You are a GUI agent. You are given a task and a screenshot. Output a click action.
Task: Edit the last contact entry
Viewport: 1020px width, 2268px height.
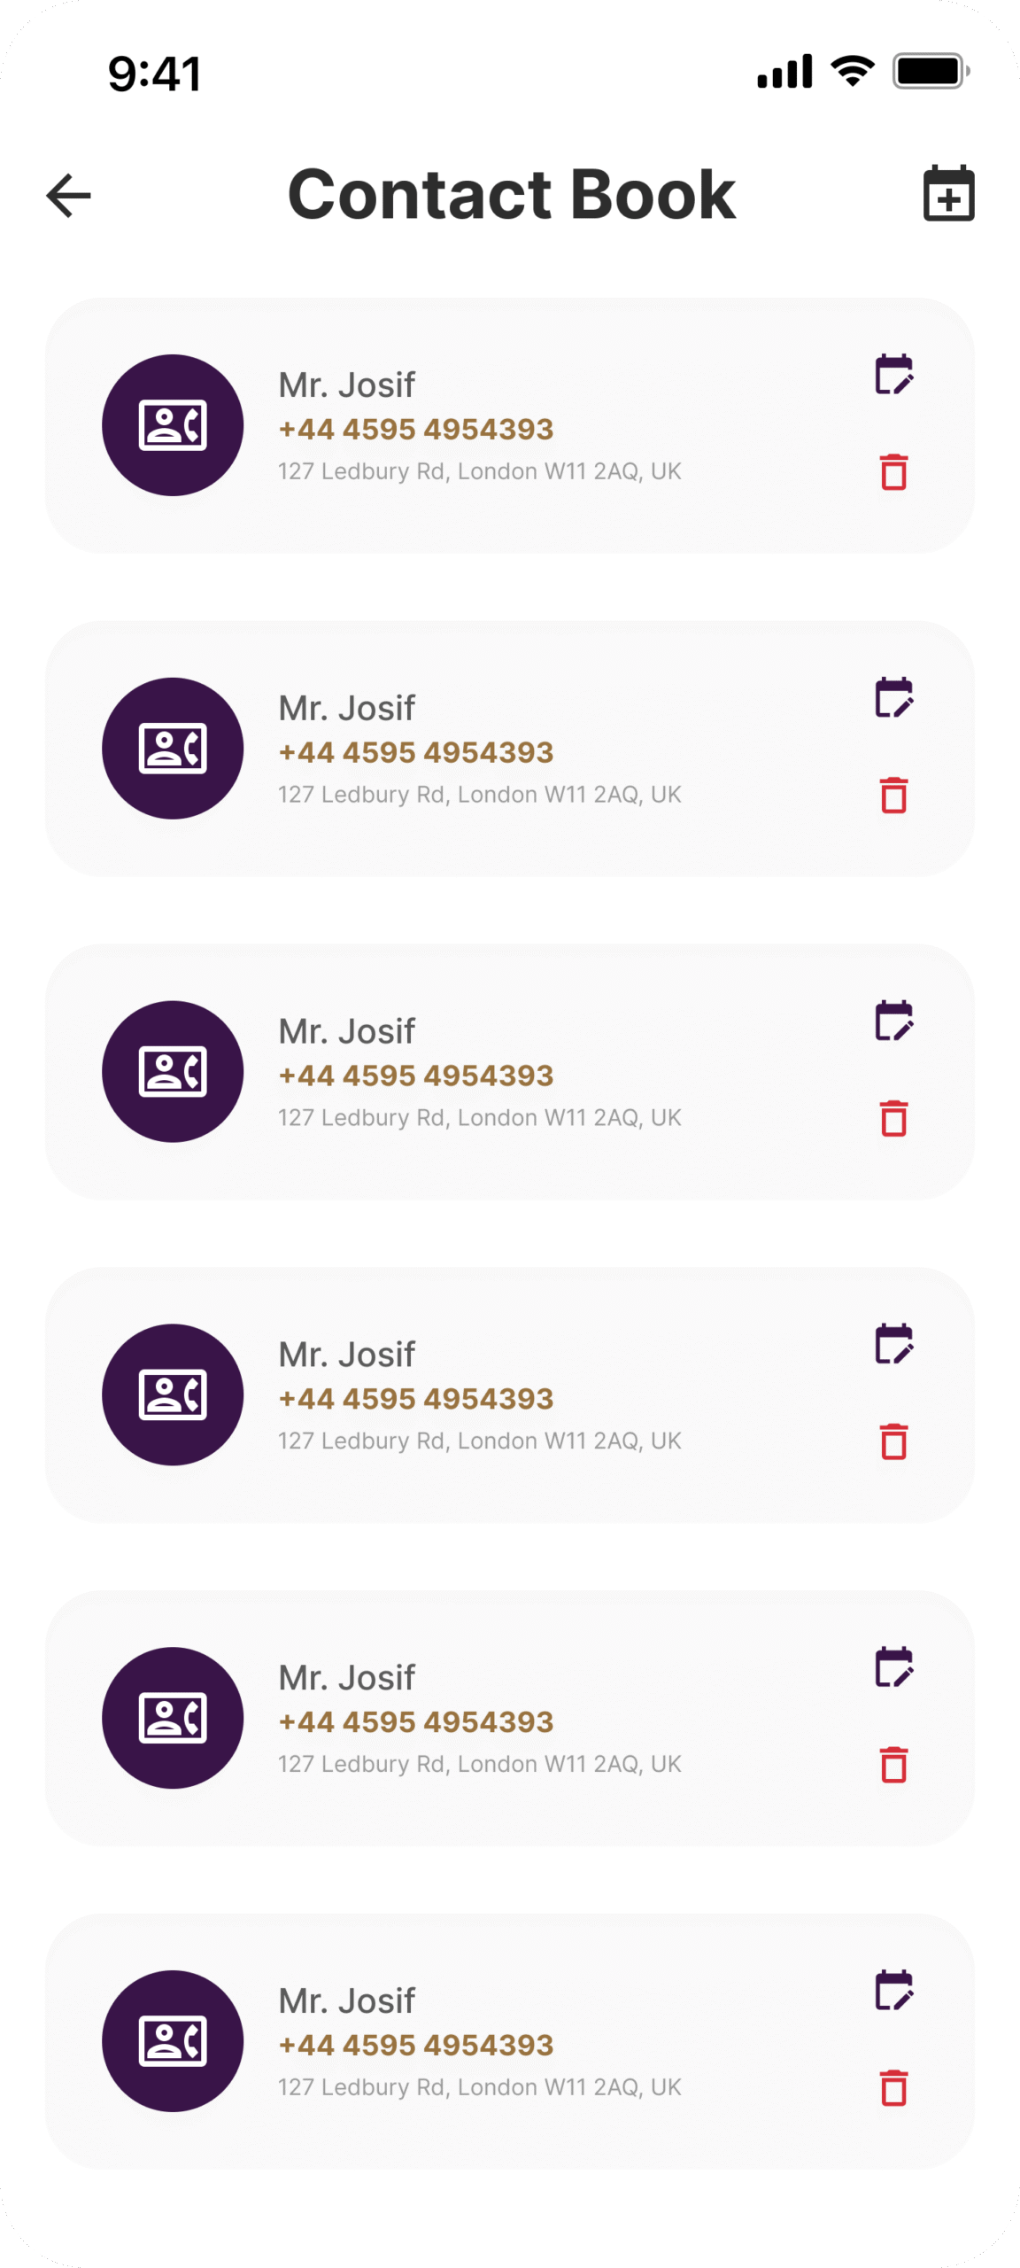893,1992
